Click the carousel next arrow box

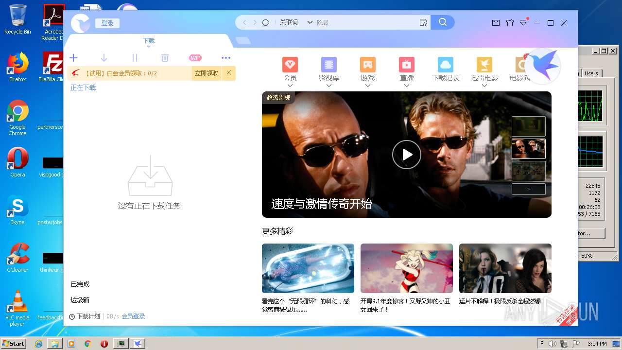click(x=529, y=189)
